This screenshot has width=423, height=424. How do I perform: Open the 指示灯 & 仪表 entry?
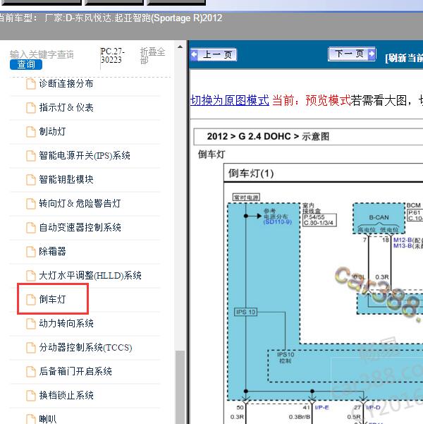coord(66,108)
